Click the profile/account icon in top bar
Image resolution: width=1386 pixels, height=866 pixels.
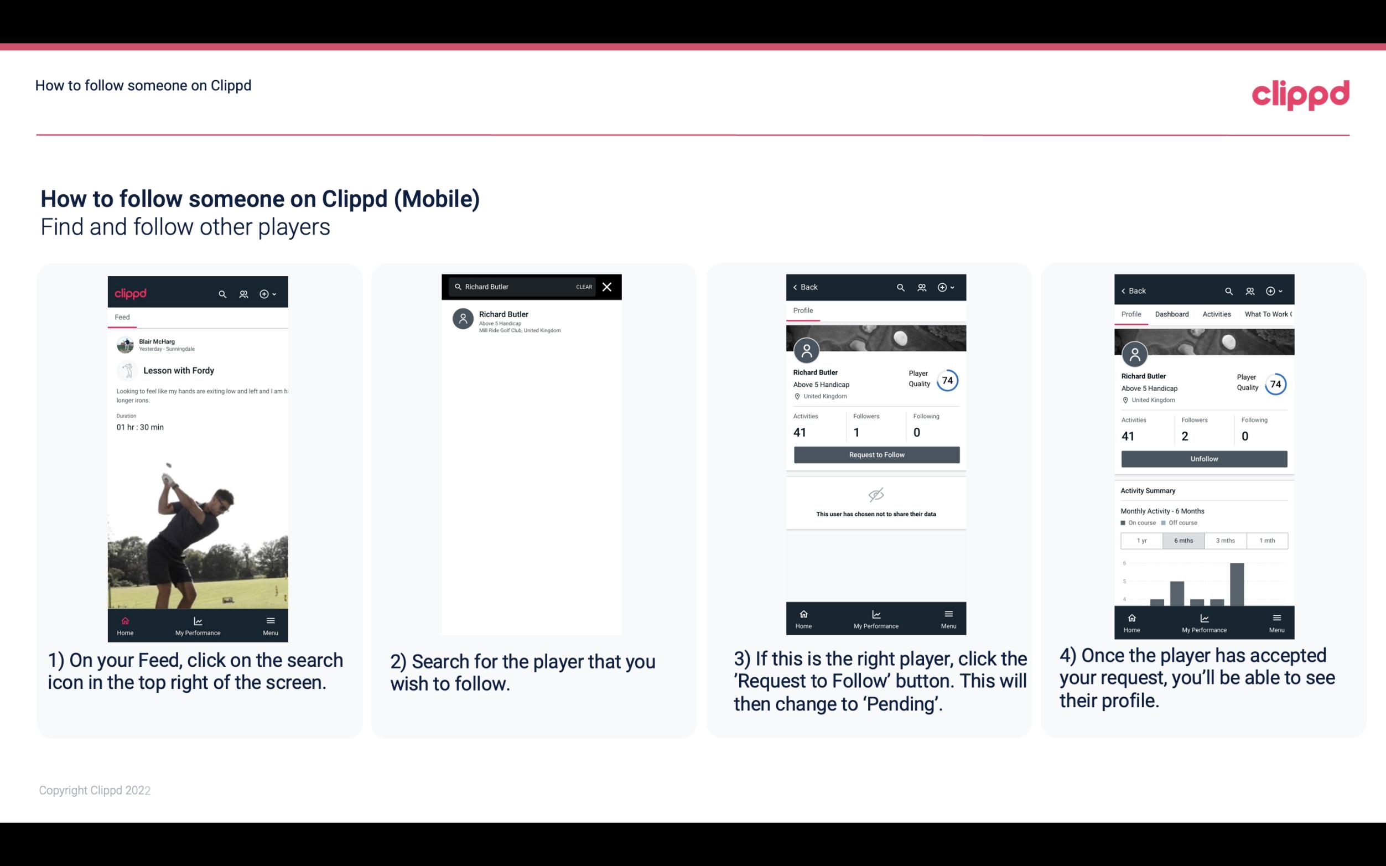pyautogui.click(x=243, y=292)
